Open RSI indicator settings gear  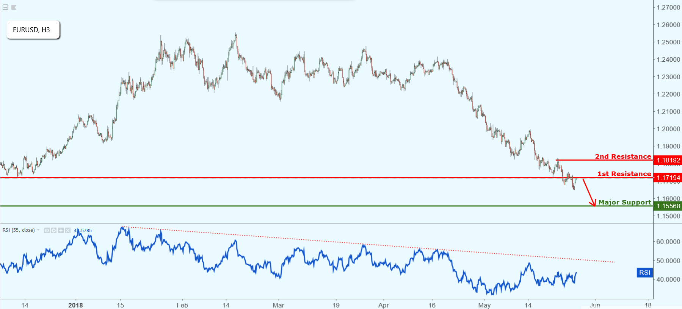(54, 230)
